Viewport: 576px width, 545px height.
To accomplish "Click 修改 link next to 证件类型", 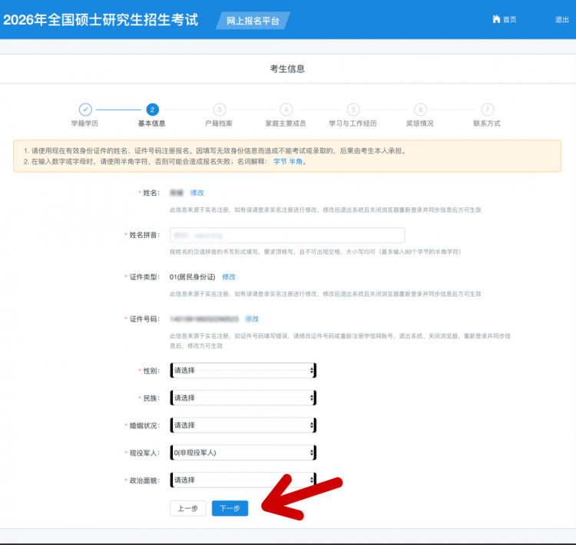I will (229, 276).
